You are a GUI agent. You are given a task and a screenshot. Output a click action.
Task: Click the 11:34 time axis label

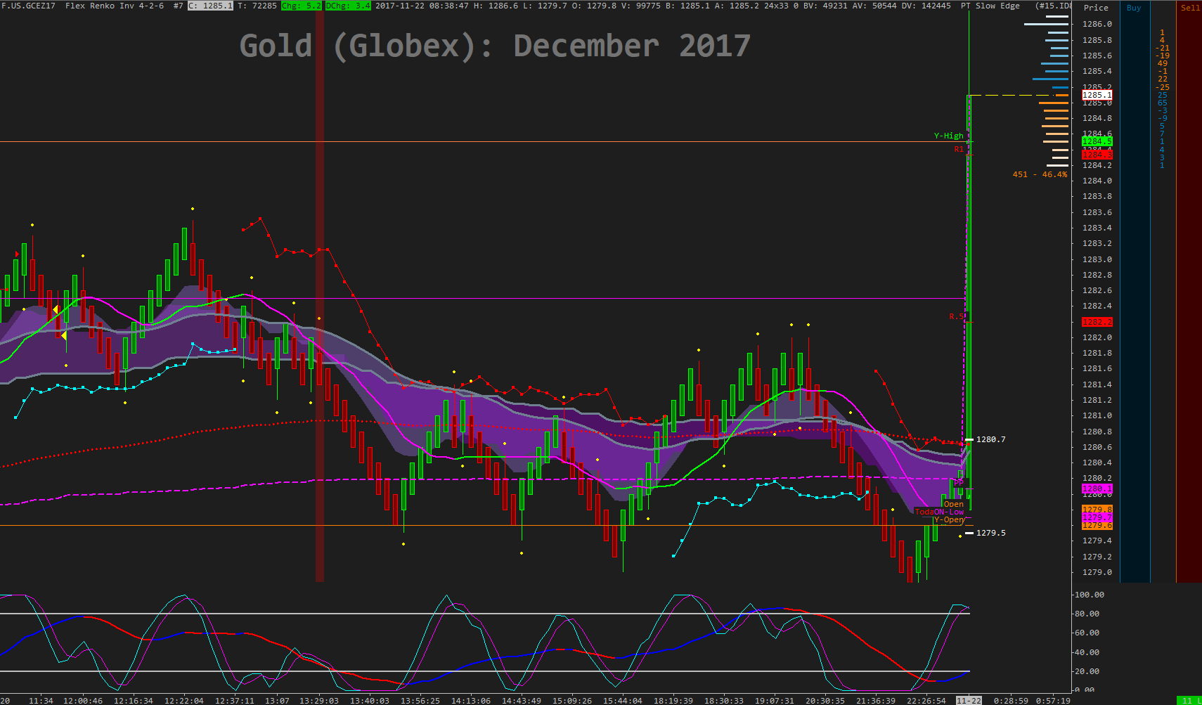[x=41, y=701]
